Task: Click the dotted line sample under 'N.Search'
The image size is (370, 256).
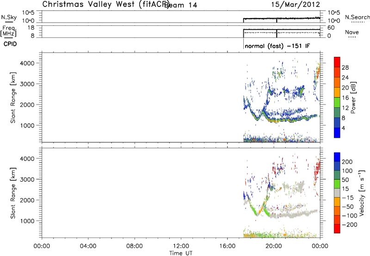Action: tap(358, 22)
